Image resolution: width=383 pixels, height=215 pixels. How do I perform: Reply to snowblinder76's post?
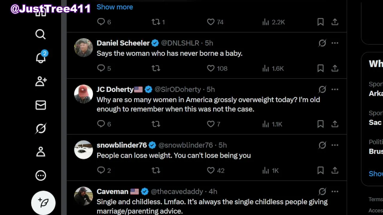pos(101,171)
